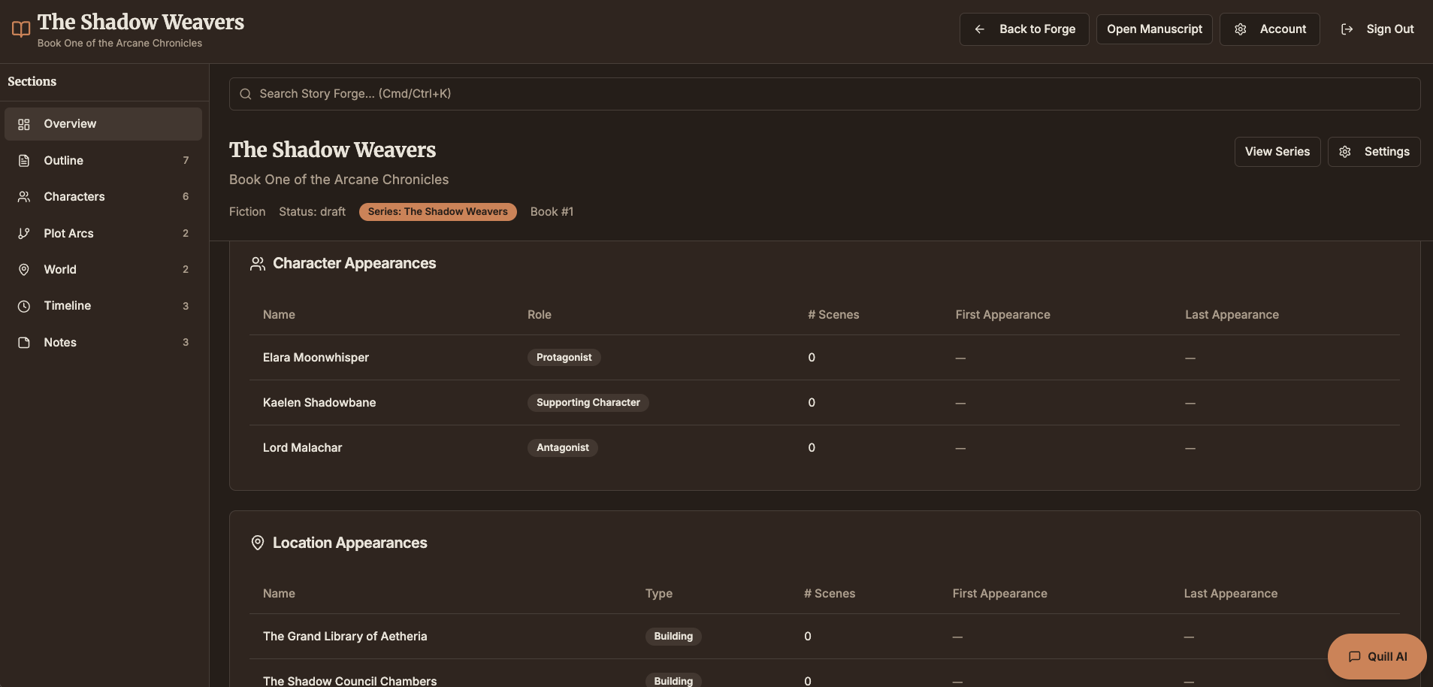The image size is (1433, 687).
Task: Select Plot Arcs in the sidebar
Action: pos(103,234)
